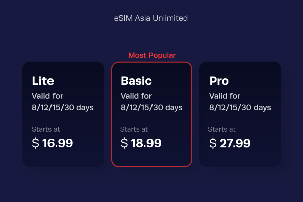
Task: Click Starts at label in Pro card
Action: 222,129
